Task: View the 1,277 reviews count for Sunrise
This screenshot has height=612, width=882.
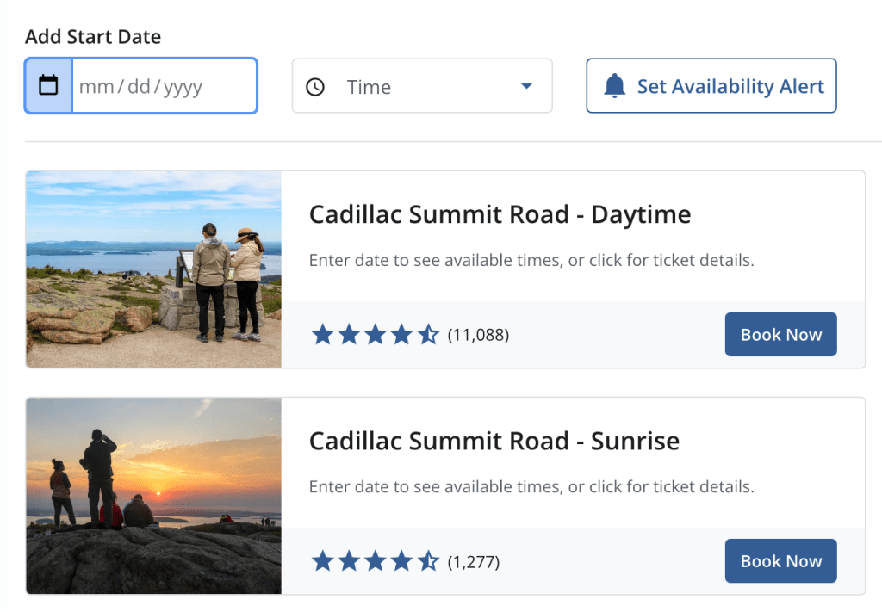Action: pos(474,562)
